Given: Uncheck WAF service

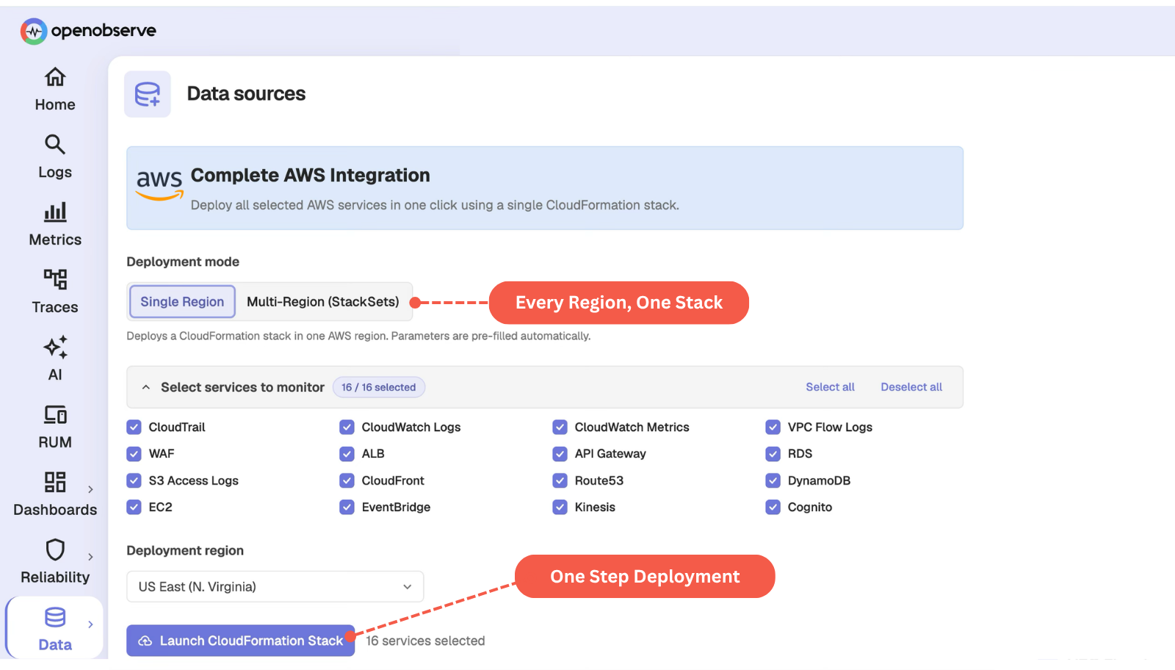Looking at the screenshot, I should point(134,454).
